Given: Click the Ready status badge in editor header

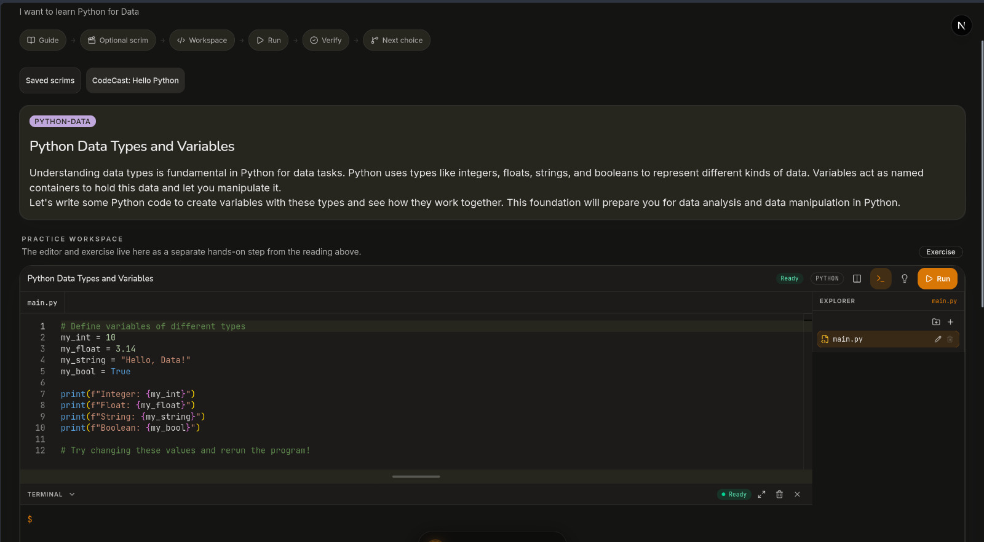Looking at the screenshot, I should [x=790, y=278].
